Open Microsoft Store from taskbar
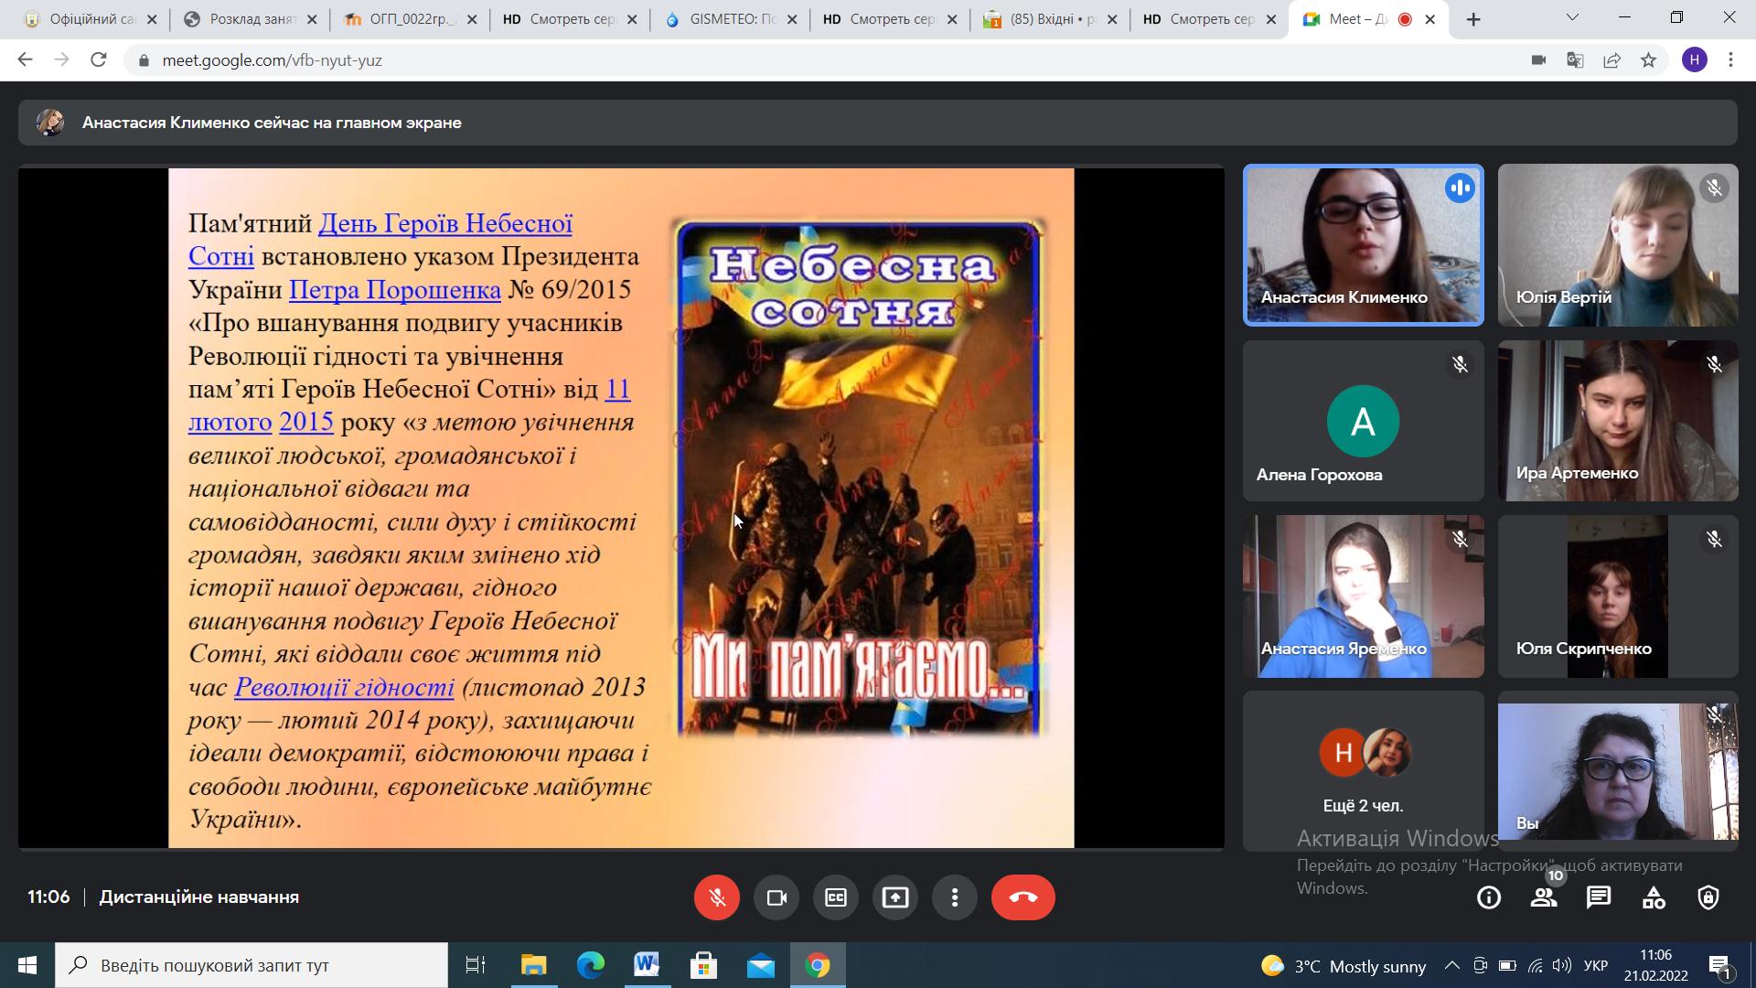 [703, 965]
